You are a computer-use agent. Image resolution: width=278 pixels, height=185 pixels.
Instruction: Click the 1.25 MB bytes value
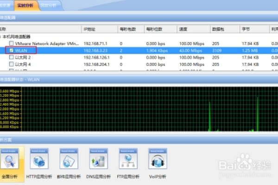click(250, 50)
